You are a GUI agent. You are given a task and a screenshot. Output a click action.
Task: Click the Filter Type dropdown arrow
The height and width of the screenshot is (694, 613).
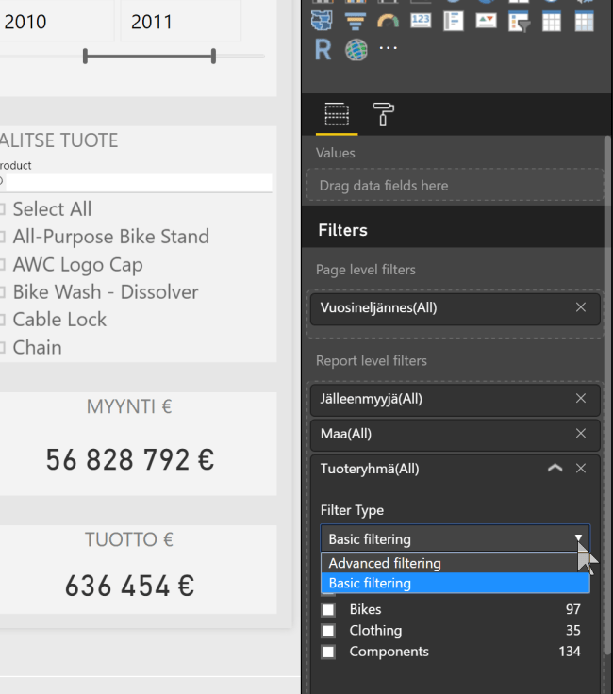point(578,539)
